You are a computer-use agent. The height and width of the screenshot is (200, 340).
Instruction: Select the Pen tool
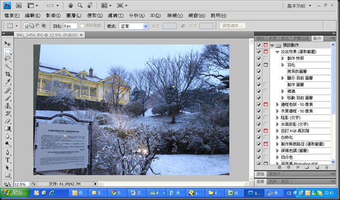pos(7,153)
